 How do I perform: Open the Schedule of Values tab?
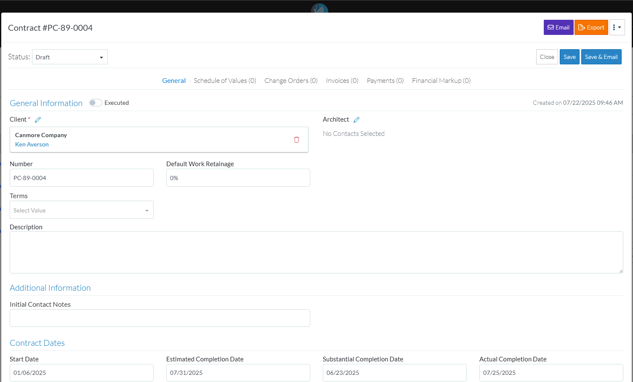click(x=225, y=81)
